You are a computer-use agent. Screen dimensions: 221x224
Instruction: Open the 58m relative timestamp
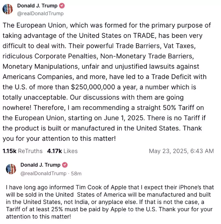[76, 173]
